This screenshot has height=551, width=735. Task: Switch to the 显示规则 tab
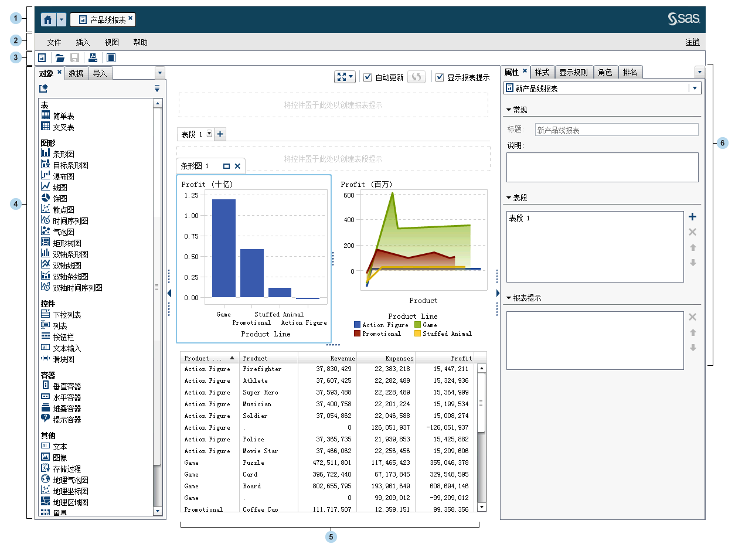click(x=573, y=72)
